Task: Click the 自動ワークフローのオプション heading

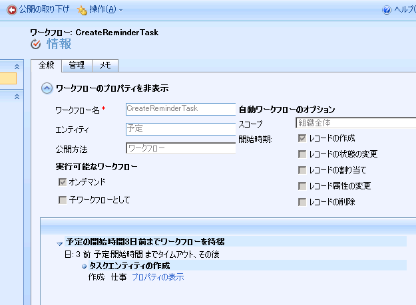Action: coord(287,110)
